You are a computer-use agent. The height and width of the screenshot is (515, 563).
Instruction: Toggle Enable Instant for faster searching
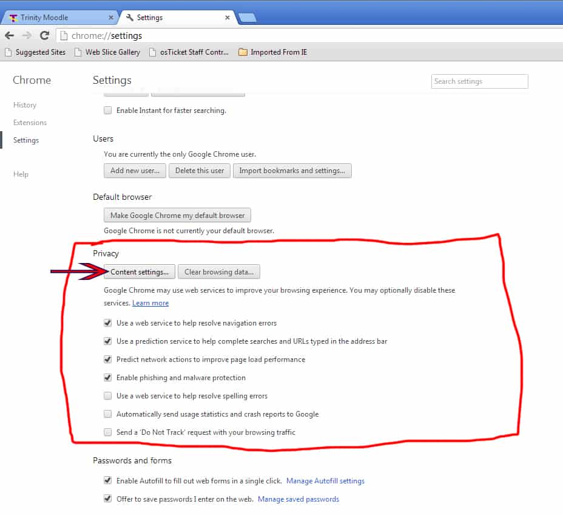point(107,110)
